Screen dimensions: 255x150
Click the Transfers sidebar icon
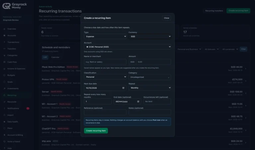pos(4,49)
